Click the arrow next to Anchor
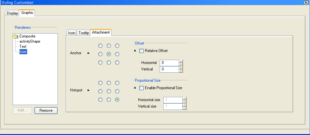Viewport: 310px width, 135px height. [89, 53]
